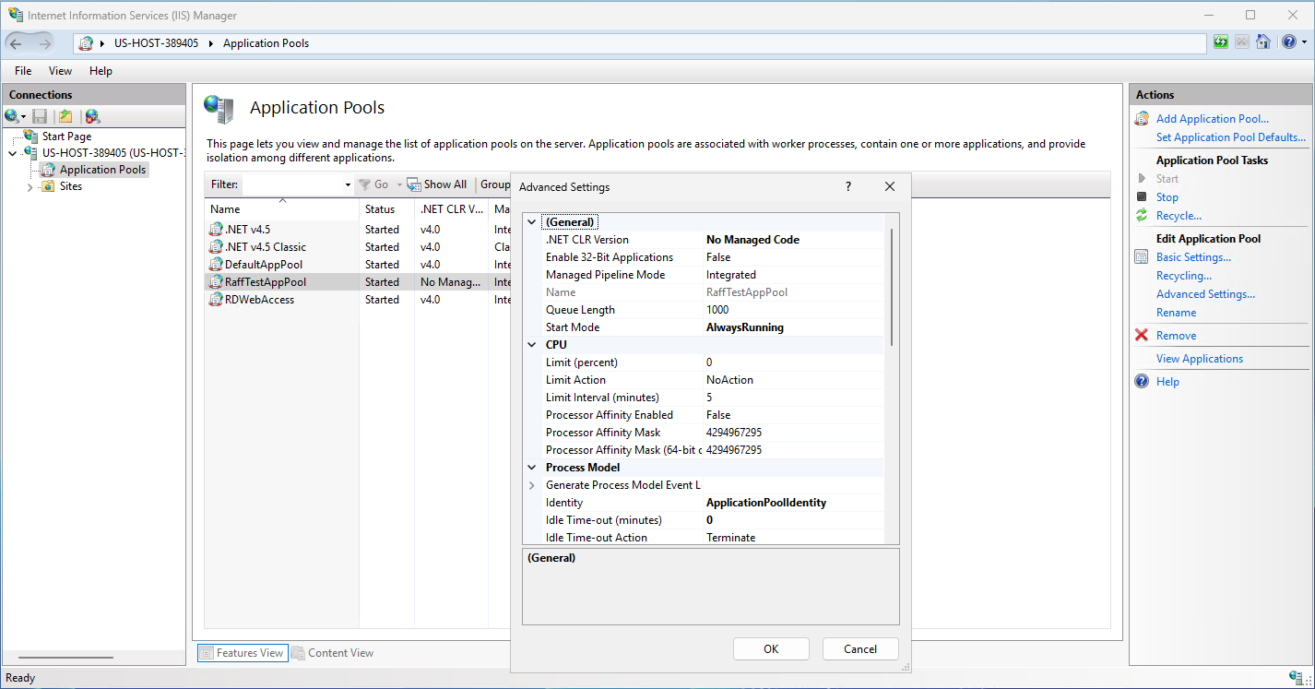The image size is (1315, 689).
Task: Collapse the US-HOST-389405 server node
Action: point(12,153)
